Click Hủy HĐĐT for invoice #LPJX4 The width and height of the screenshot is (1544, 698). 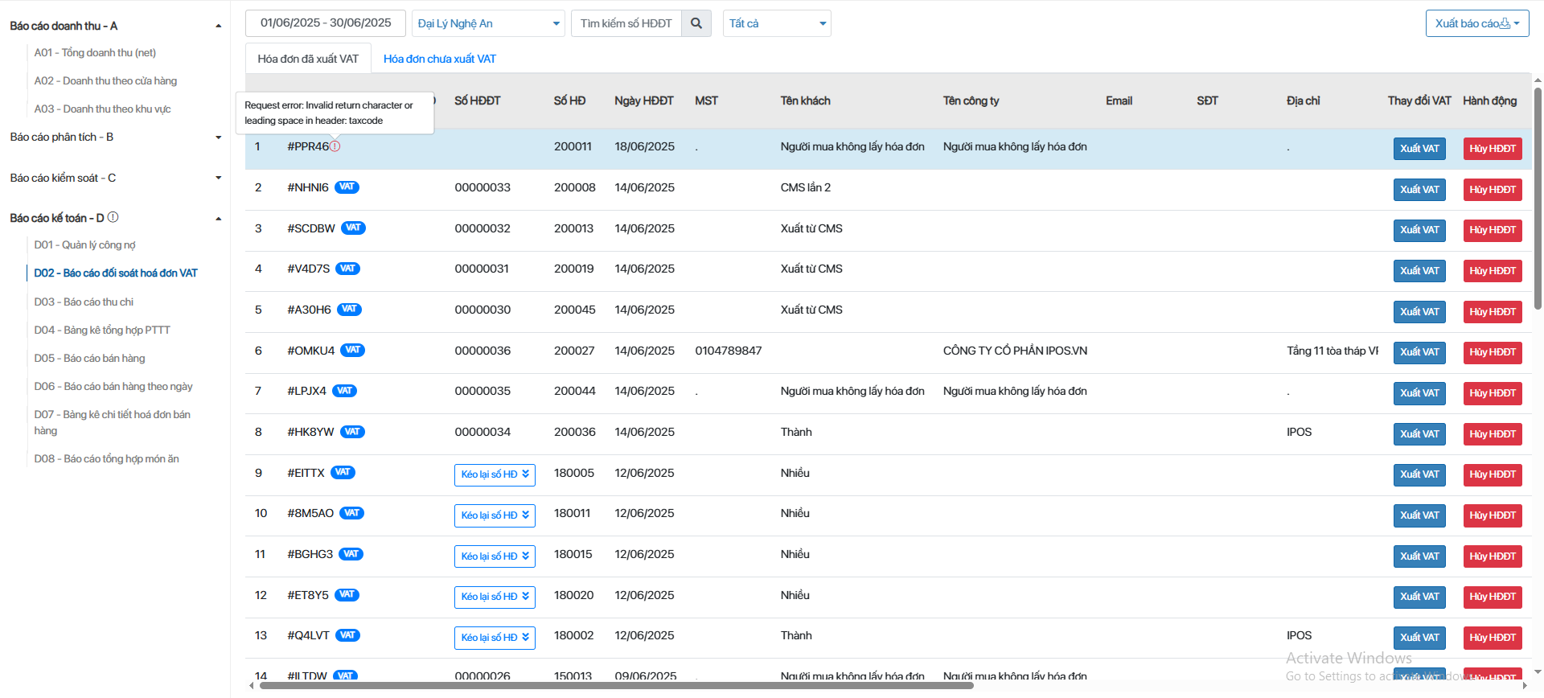[x=1492, y=393]
